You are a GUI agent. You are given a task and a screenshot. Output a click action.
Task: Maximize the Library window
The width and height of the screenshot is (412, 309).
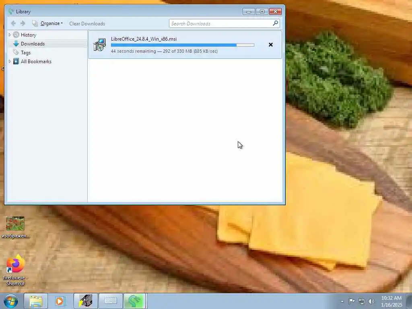(x=262, y=12)
